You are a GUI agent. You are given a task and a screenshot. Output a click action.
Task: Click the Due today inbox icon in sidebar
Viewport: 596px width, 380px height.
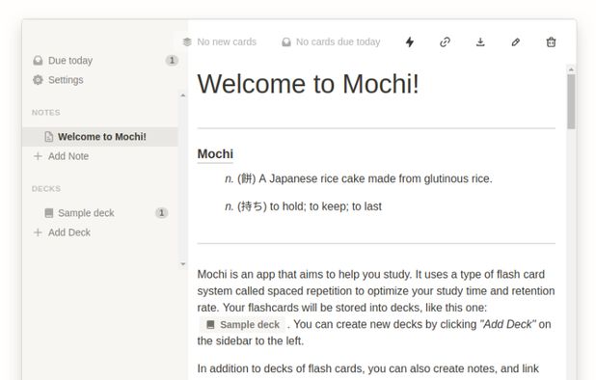tap(38, 61)
